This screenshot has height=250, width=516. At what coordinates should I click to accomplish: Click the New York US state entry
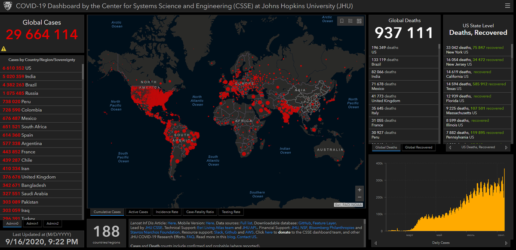[x=477, y=50]
